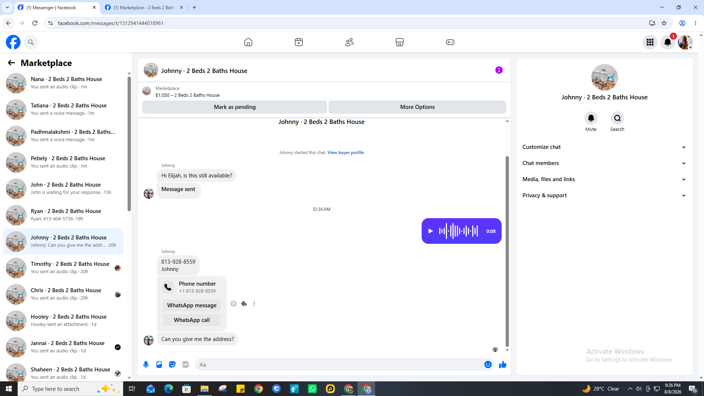Open Tatiana's conversation
Viewport: 704px width, 396px height.
pos(63,109)
